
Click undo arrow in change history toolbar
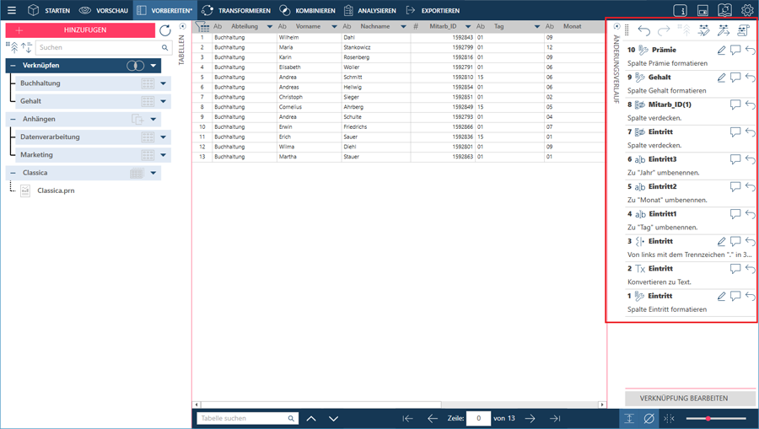(x=644, y=30)
